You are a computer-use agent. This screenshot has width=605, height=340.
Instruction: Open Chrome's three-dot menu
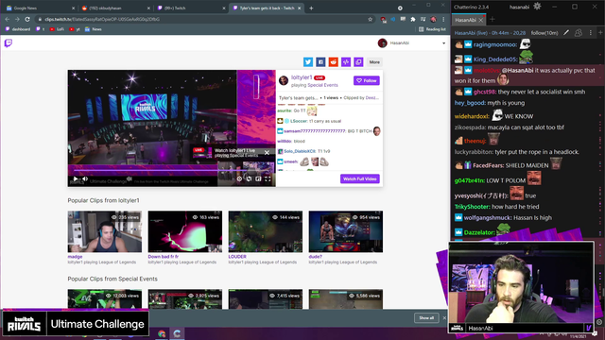click(x=443, y=19)
